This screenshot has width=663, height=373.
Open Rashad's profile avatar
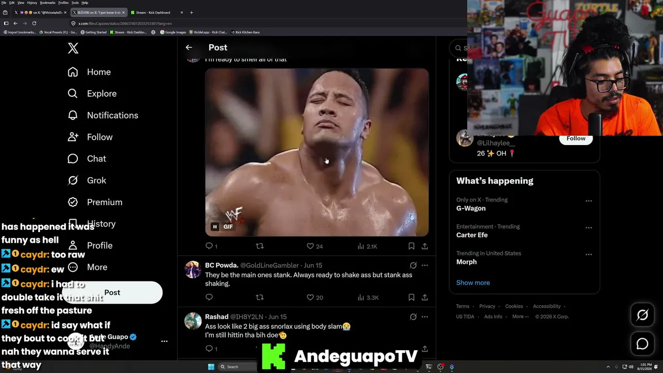193,321
